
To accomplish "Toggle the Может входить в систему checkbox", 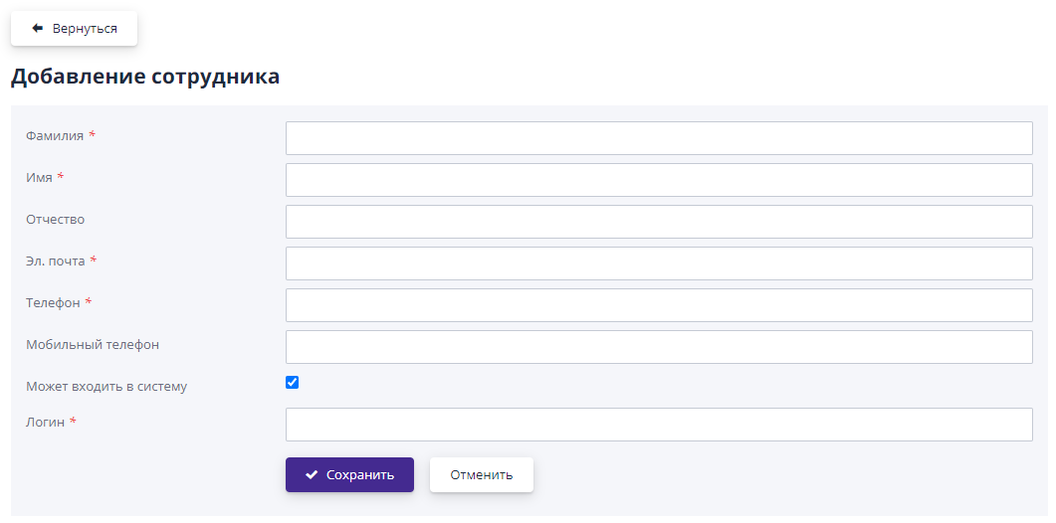I will (x=293, y=383).
